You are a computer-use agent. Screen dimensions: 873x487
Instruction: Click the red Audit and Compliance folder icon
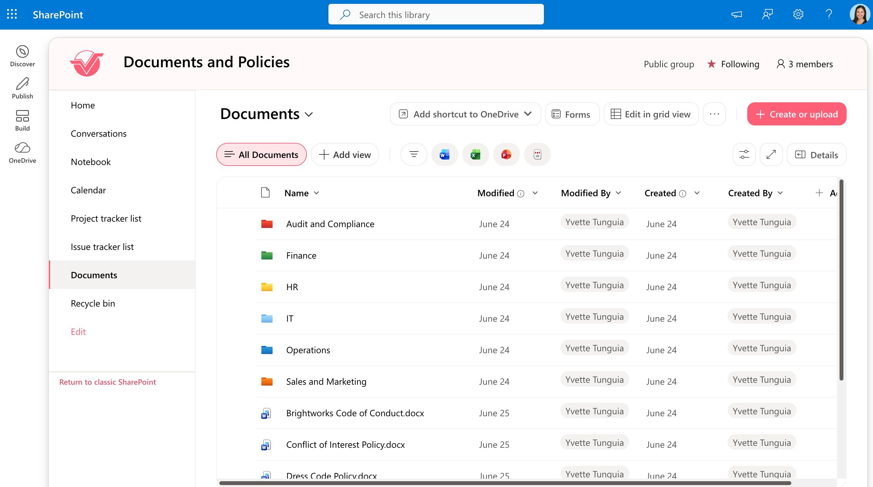coord(267,224)
